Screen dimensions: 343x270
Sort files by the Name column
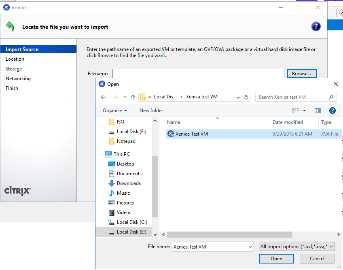[x=174, y=122]
